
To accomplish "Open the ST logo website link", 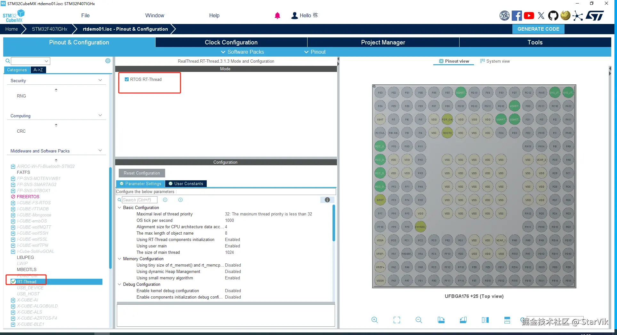I will click(x=595, y=16).
